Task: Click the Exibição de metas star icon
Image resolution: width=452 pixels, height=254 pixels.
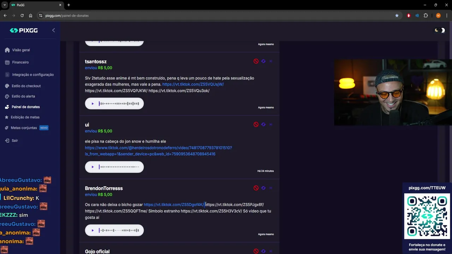Action: tap(7, 117)
